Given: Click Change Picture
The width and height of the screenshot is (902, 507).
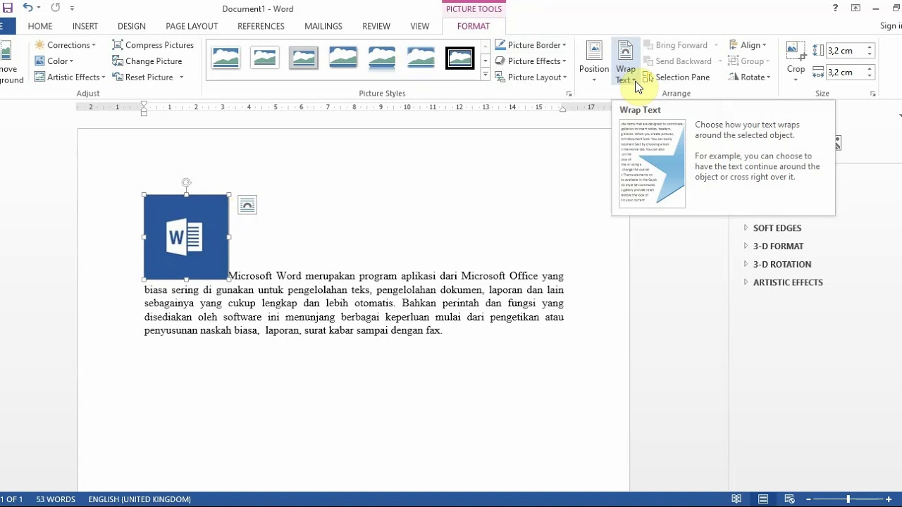Looking at the screenshot, I should click(147, 61).
